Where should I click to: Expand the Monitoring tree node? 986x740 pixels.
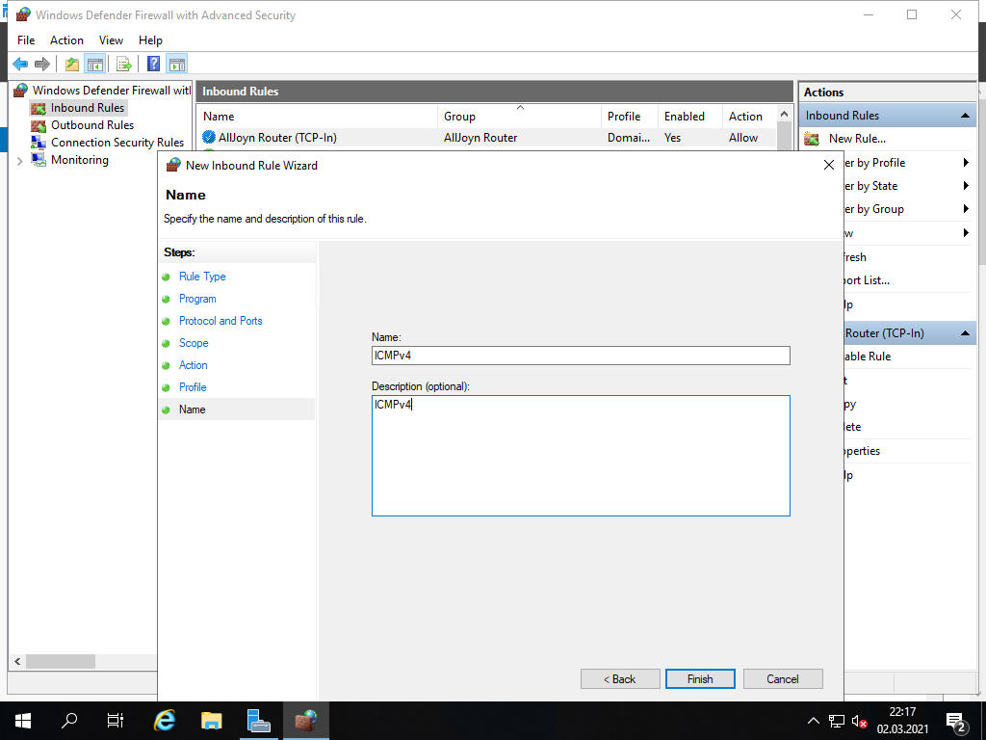[20, 161]
